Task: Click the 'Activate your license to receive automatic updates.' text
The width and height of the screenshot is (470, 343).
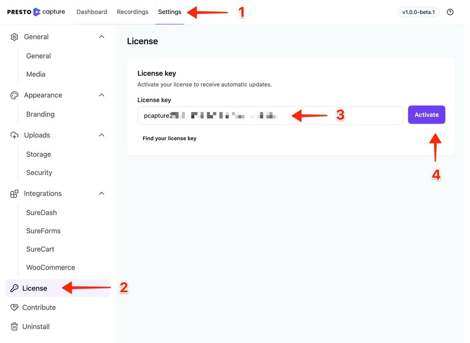Action: 205,85
